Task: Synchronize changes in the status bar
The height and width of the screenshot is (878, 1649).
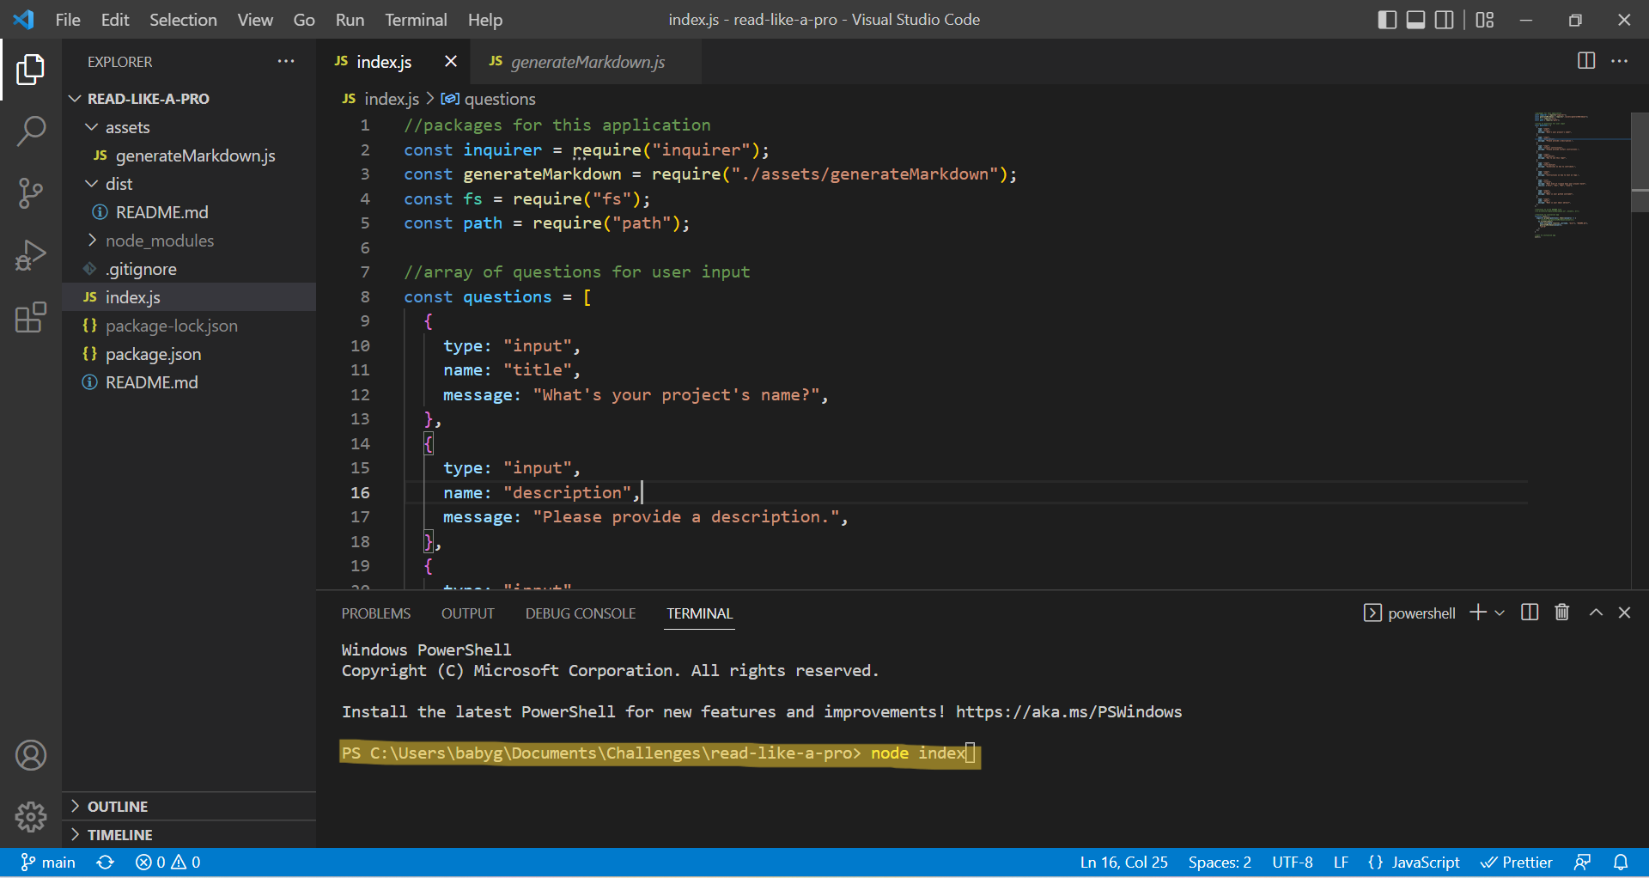Action: [x=105, y=863]
